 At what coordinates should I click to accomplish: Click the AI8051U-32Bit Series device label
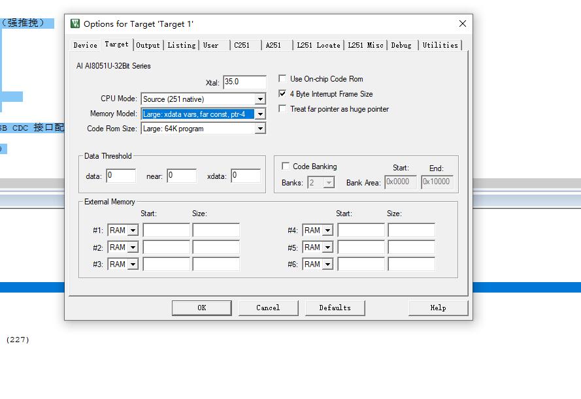click(x=113, y=66)
